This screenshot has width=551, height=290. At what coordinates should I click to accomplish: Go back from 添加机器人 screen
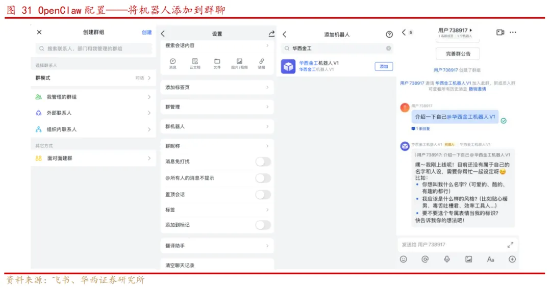(285, 35)
